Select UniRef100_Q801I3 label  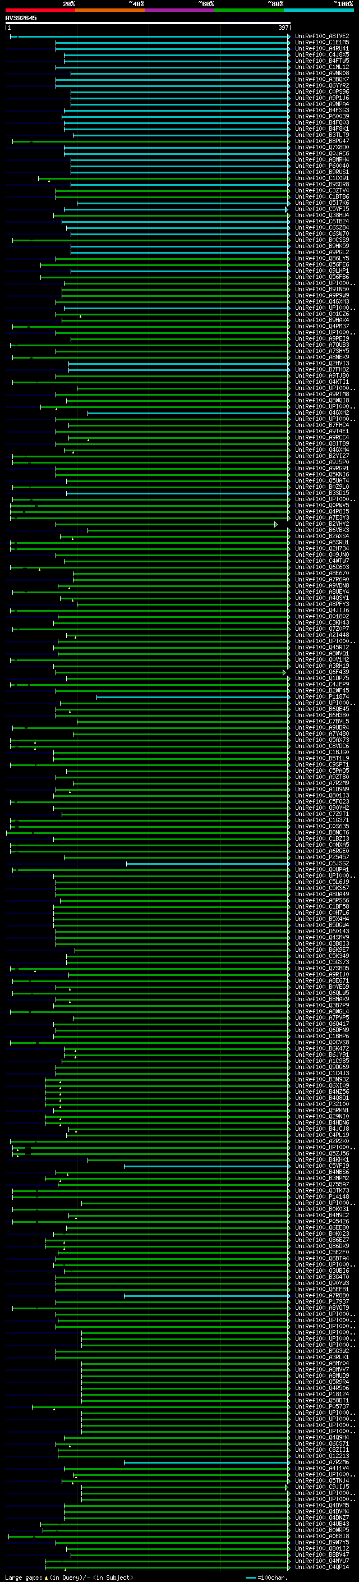click(x=321, y=796)
